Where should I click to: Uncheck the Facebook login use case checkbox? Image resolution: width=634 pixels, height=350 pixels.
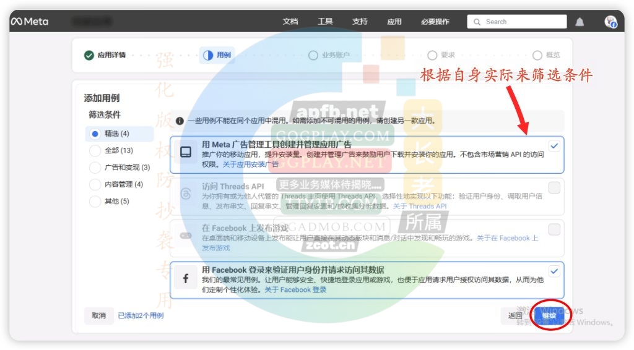[554, 271]
